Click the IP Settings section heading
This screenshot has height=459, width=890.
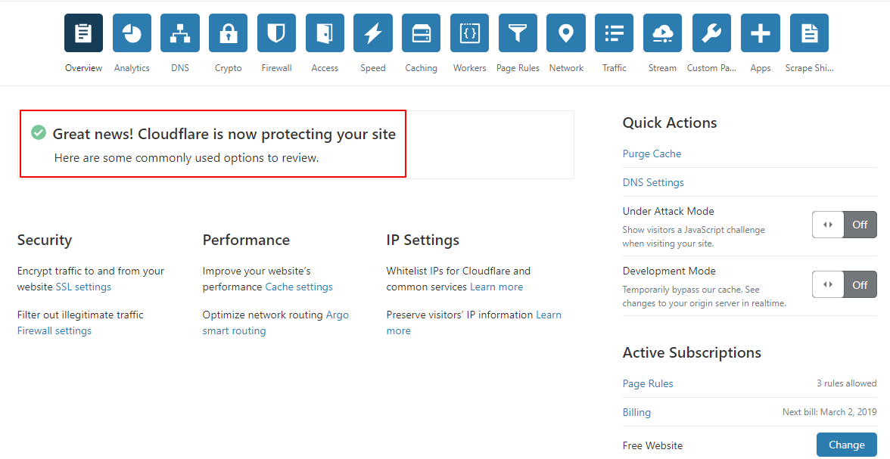(423, 240)
